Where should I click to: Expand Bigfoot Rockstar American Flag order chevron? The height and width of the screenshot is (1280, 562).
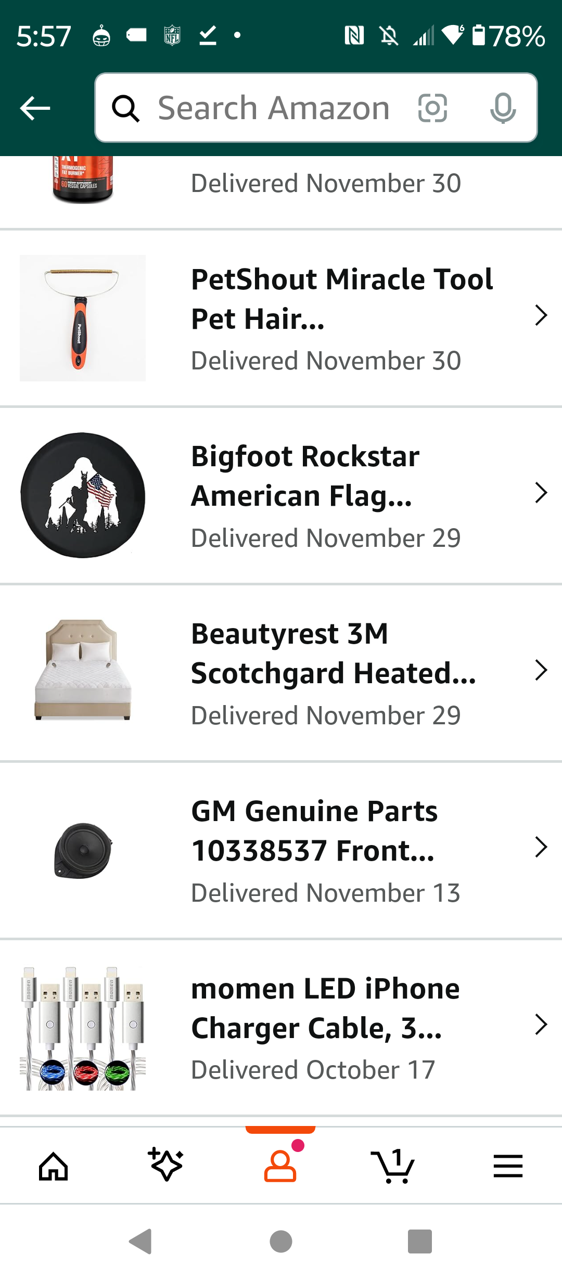point(541,493)
